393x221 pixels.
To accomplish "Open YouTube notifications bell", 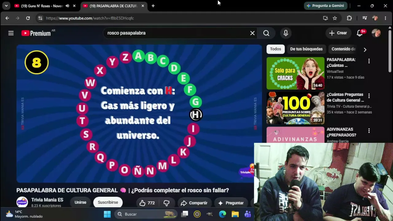I will click(360, 33).
